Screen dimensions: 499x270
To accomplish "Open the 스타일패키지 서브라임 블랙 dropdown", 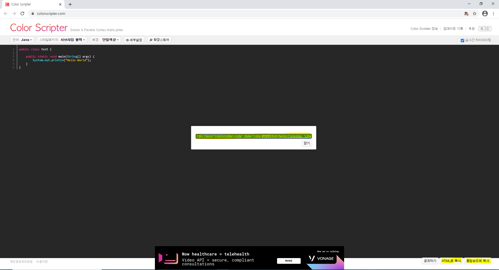I will click(62, 40).
